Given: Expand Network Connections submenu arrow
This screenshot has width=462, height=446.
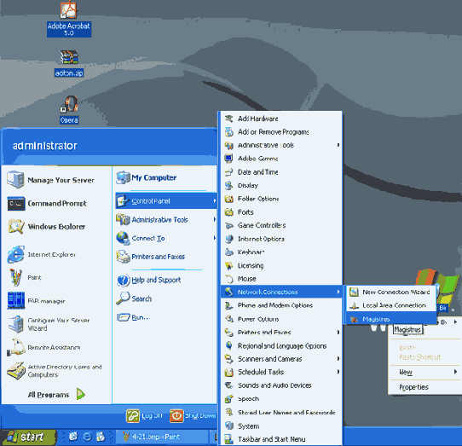Looking at the screenshot, I should coord(338,292).
